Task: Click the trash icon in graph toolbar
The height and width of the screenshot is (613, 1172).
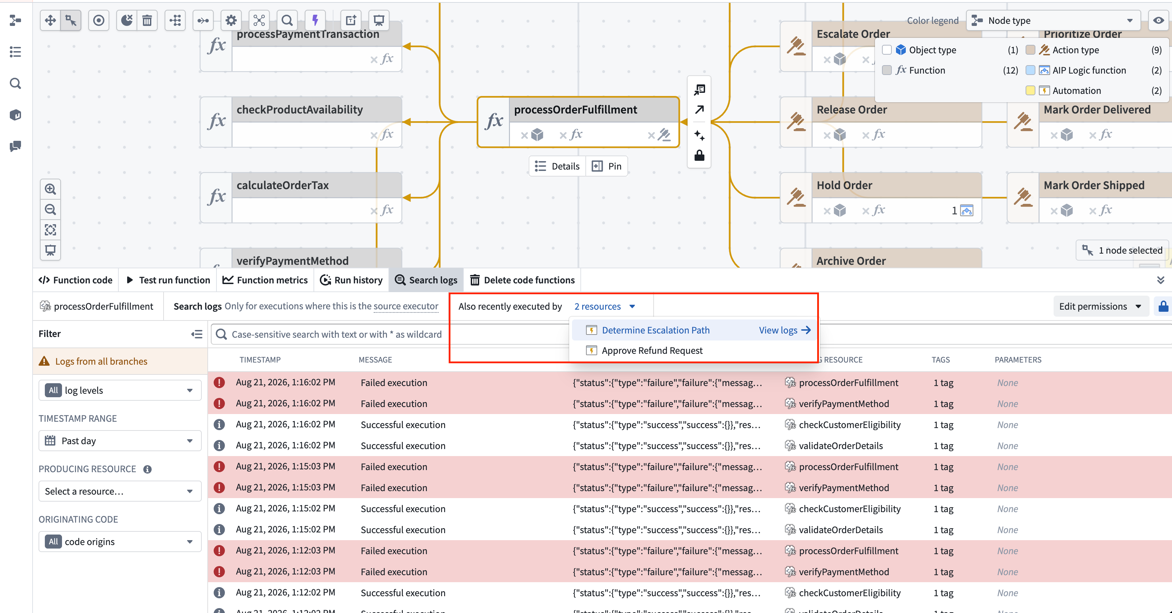Action: (147, 20)
